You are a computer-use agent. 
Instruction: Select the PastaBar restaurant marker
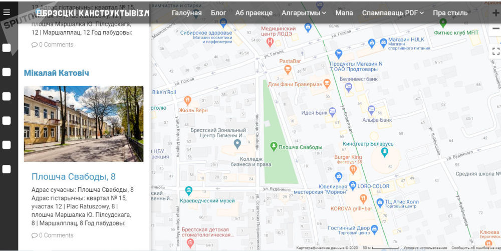pyautogui.click(x=288, y=70)
